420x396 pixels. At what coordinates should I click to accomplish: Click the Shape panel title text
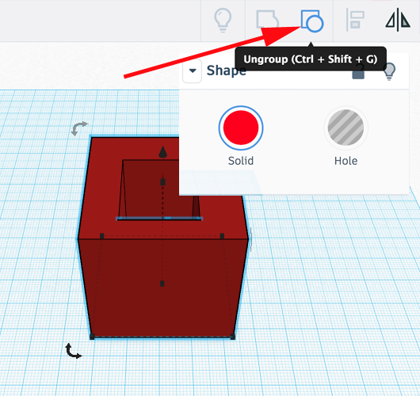coord(226,70)
